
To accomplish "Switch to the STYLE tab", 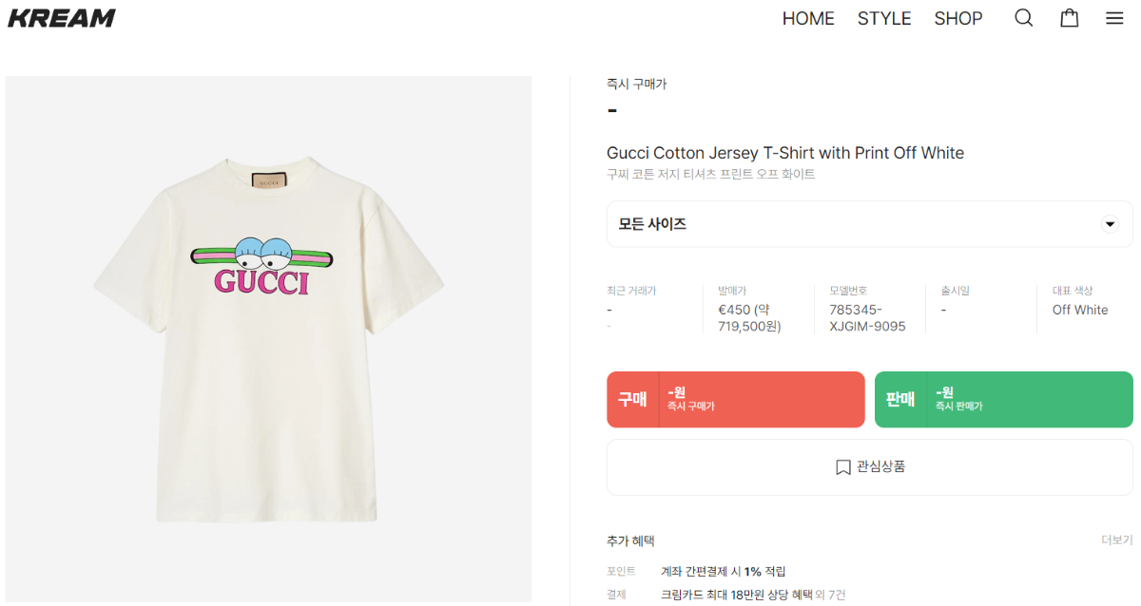I will [x=884, y=19].
